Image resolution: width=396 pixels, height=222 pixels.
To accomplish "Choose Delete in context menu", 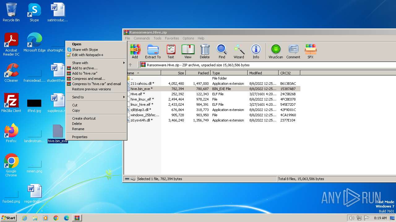I will click(96, 124).
